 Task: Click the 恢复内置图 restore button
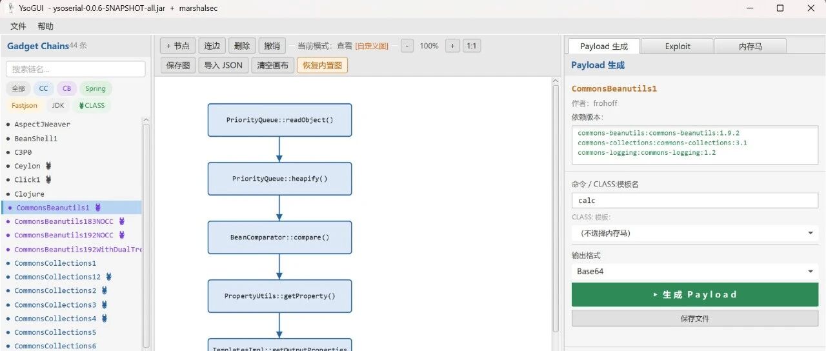pyautogui.click(x=322, y=65)
